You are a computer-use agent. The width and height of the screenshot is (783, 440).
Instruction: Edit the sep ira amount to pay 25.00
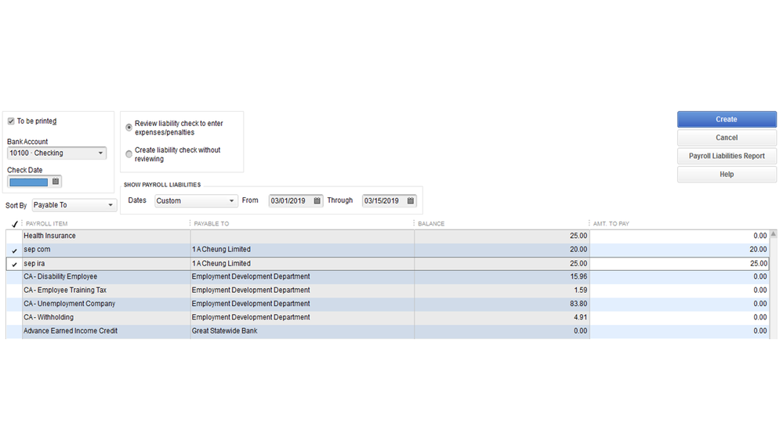click(x=679, y=264)
